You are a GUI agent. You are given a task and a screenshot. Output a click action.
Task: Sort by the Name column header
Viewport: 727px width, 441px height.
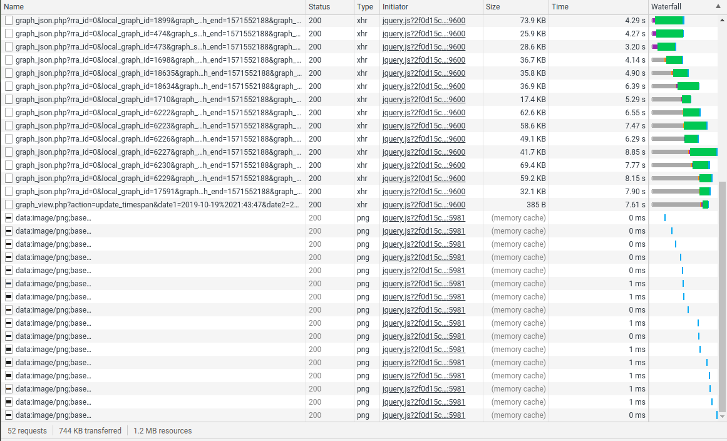(153, 6)
